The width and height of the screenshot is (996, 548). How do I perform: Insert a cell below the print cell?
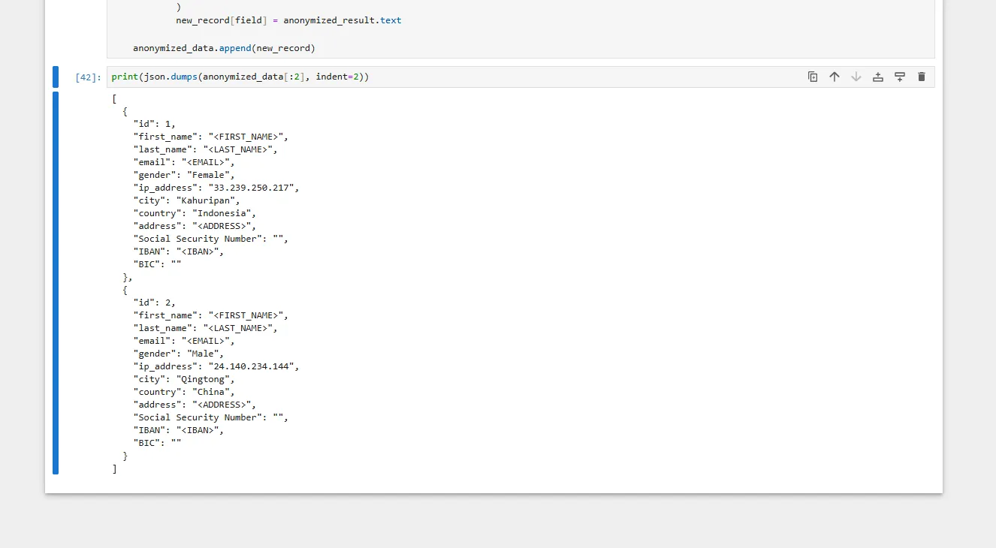pyautogui.click(x=900, y=77)
